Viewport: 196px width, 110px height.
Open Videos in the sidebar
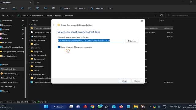click(x=5, y=38)
